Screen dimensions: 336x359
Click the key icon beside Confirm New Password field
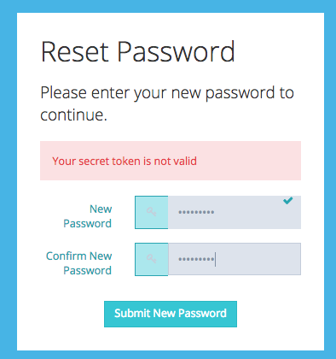pos(151,259)
